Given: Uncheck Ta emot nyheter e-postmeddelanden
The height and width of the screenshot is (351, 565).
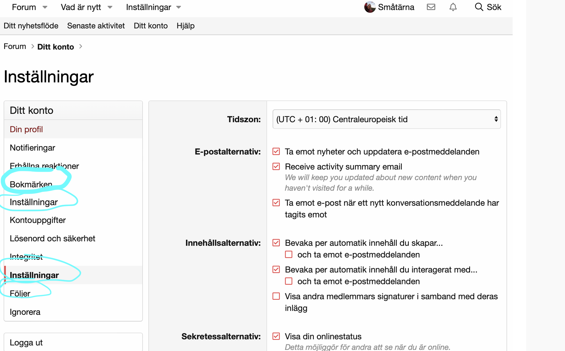Looking at the screenshot, I should 276,151.
